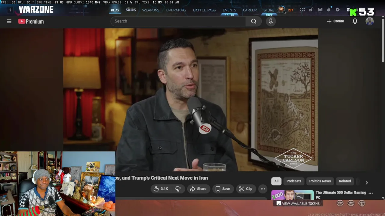Click the third 2XP token icon
The width and height of the screenshot is (385, 216).
(362, 203)
